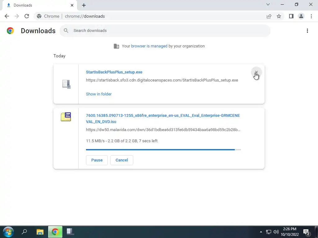Image resolution: width=318 pixels, height=238 pixels.
Task: Close the Downloads tab
Action: (72, 5)
